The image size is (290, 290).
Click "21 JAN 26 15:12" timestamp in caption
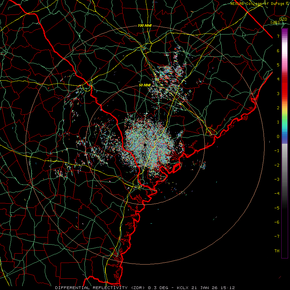[213, 288]
